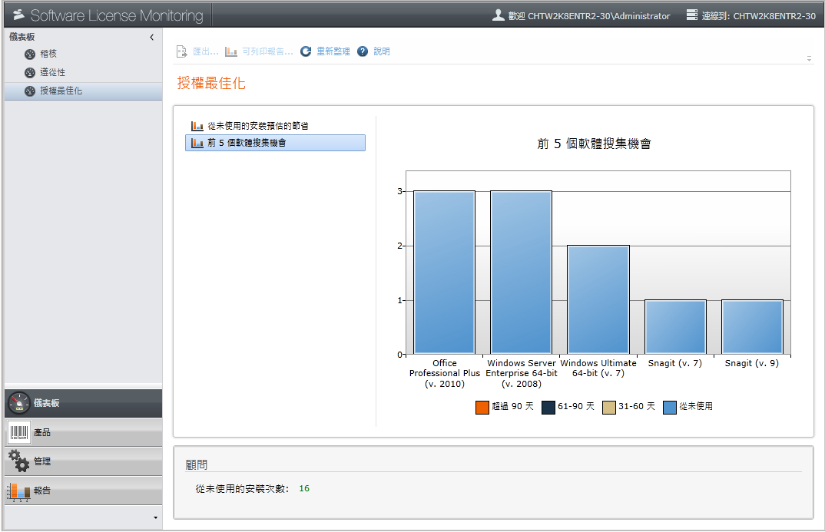Click the 說明 question mark icon
825x532 pixels.
(x=363, y=51)
